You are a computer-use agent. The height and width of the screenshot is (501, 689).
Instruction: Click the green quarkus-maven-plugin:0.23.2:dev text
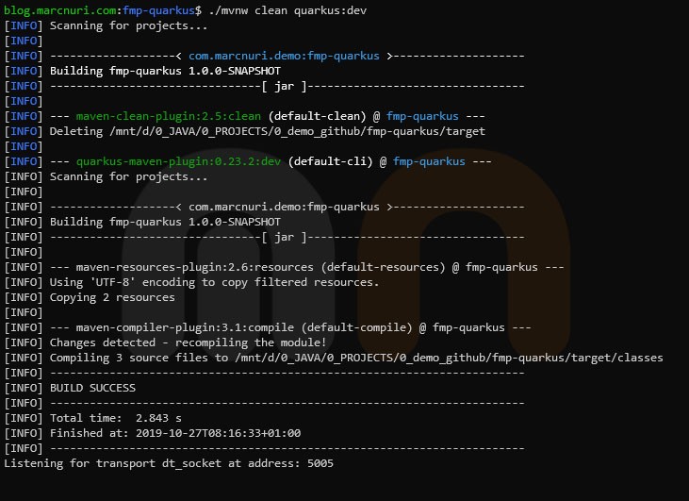pyautogui.click(x=178, y=161)
